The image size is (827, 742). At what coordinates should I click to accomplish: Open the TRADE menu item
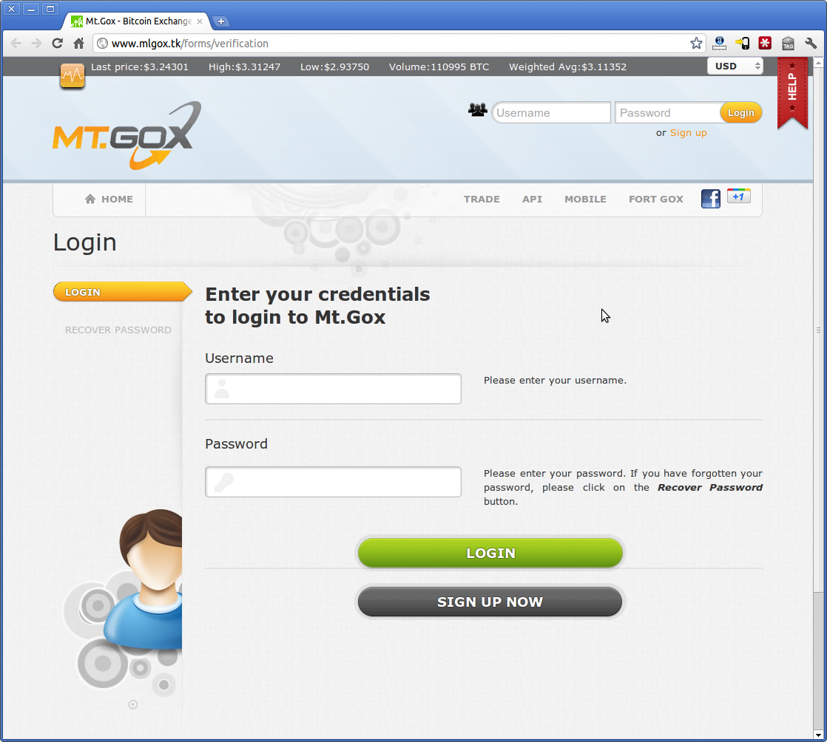(482, 200)
